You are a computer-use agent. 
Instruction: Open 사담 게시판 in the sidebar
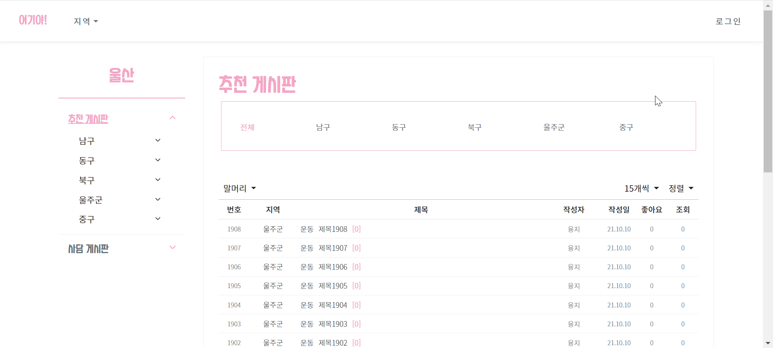coord(89,249)
